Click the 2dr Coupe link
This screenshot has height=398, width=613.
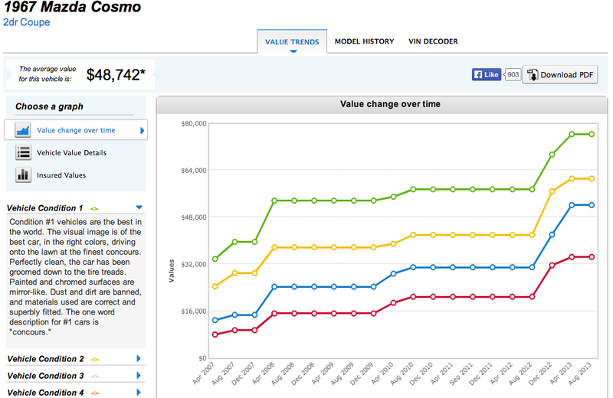pos(27,22)
